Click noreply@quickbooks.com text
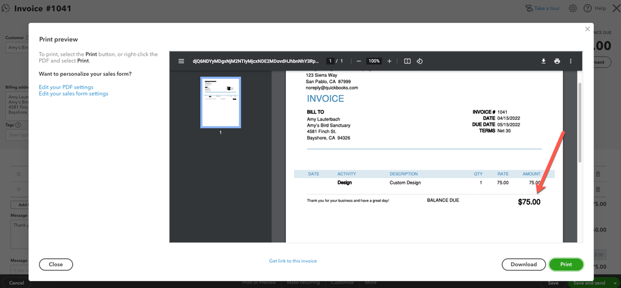The width and height of the screenshot is (621, 288). [333, 88]
